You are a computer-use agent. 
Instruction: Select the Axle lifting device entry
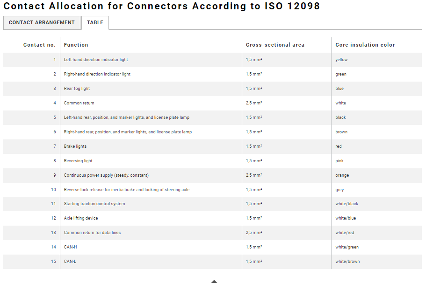81,218
